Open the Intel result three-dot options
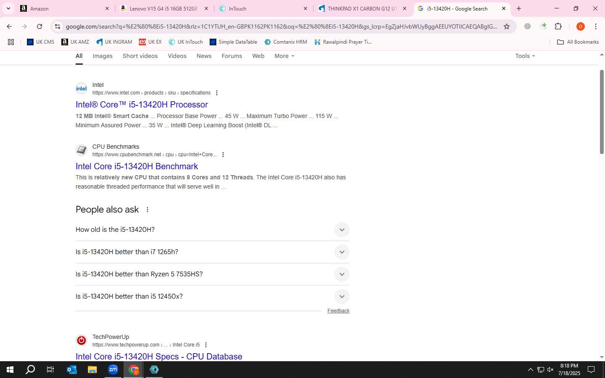Viewport: 605px width, 378px height. click(217, 93)
